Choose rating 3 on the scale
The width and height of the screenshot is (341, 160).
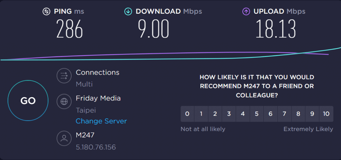click(x=229, y=114)
